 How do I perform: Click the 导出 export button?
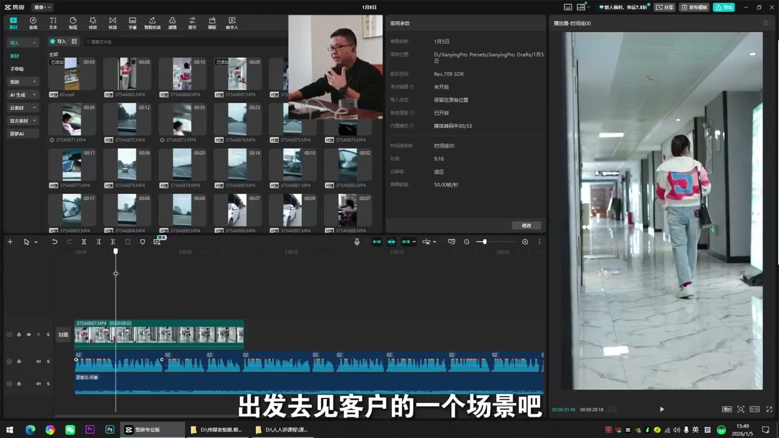724,7
